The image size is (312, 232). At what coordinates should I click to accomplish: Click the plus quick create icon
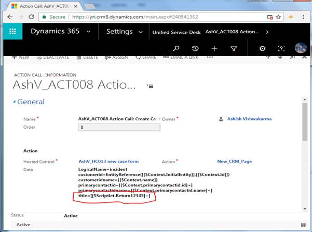tap(214, 48)
